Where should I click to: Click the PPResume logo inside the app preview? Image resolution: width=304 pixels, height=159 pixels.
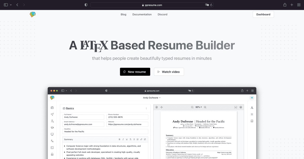coord(52,98)
